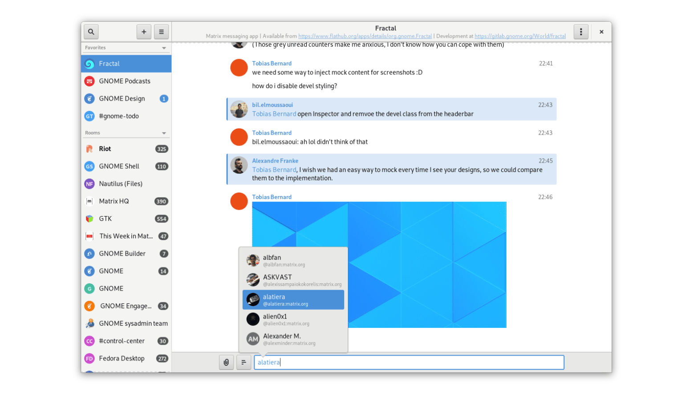The image size is (698, 393).
Task: Open the GNOME Builder room
Action: click(126, 254)
